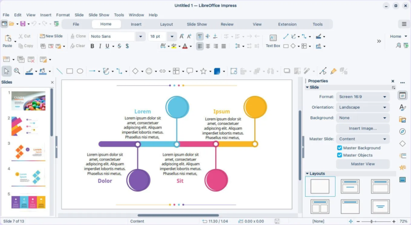Collapse the Slide section expander

pyautogui.click(x=307, y=87)
